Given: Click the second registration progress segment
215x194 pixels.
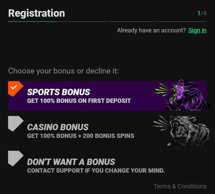Looking at the screenshot, I should click(82, 21).
